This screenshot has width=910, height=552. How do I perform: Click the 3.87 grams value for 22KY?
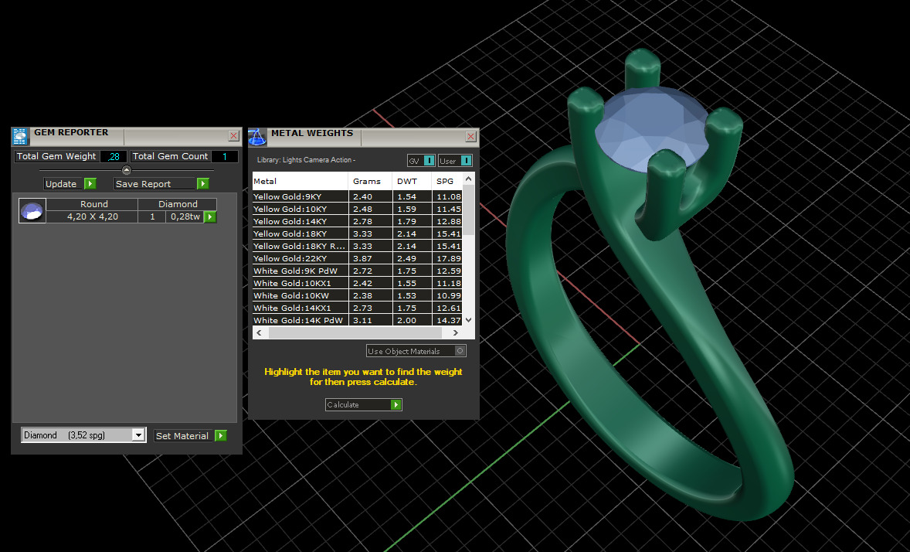370,258
